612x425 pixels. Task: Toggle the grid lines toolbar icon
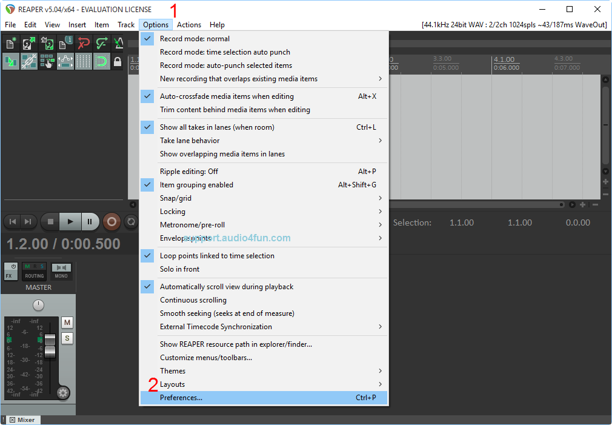(x=83, y=62)
